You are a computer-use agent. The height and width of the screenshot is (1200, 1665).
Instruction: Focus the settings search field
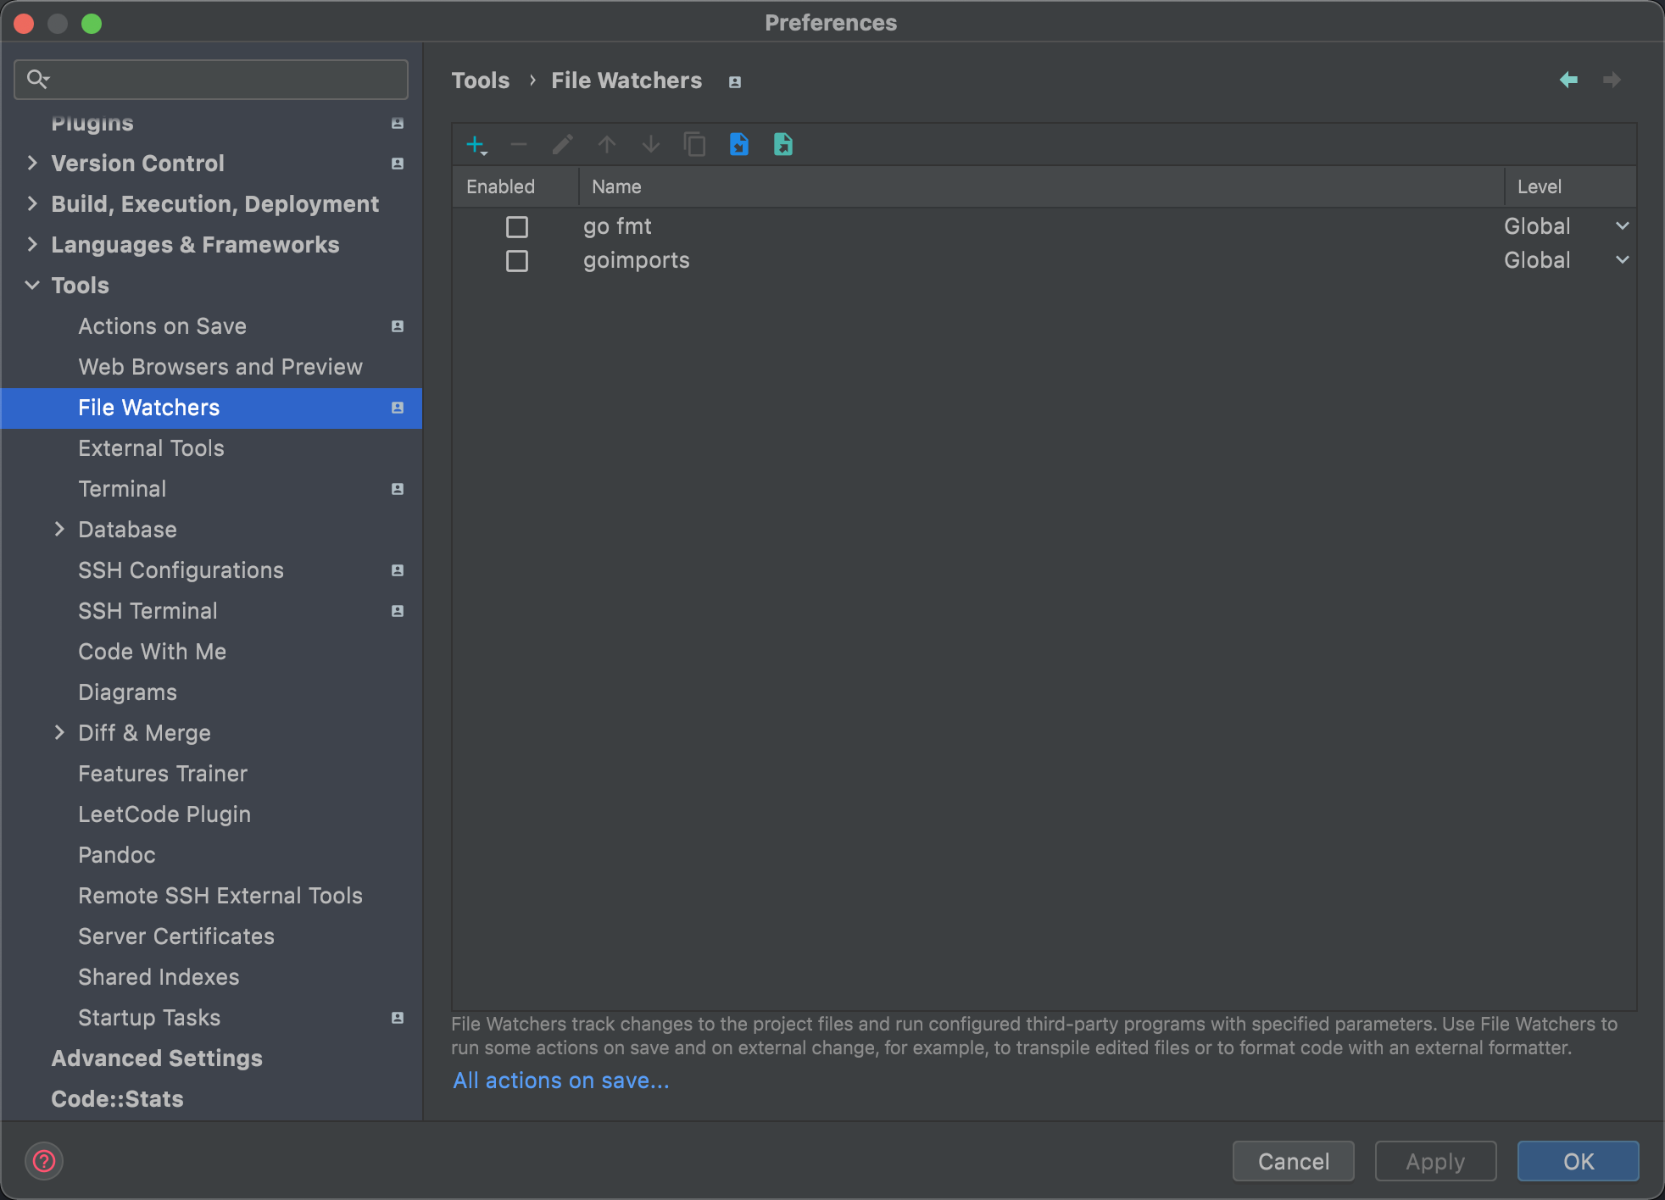pyautogui.click(x=211, y=80)
